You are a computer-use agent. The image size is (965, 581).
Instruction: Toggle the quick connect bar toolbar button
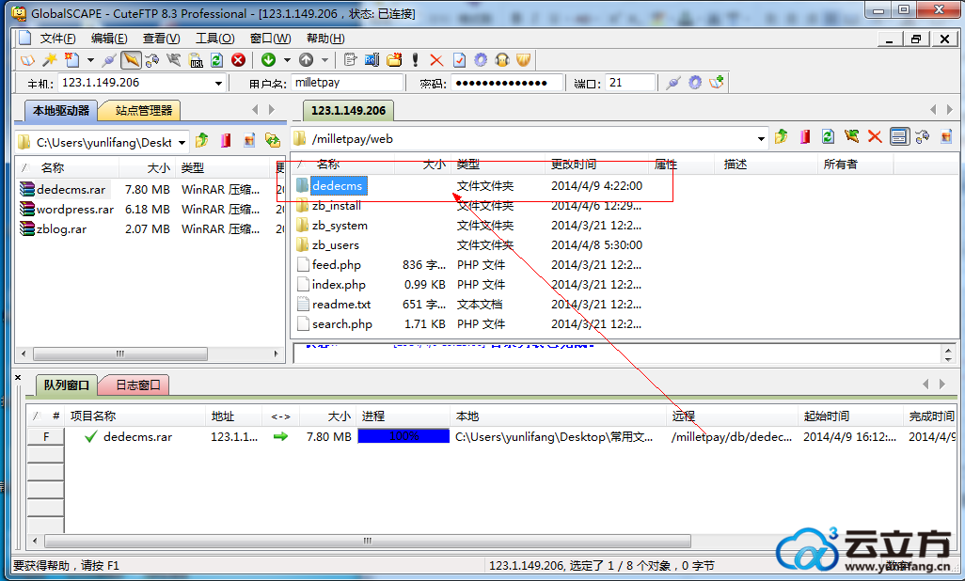[x=131, y=60]
